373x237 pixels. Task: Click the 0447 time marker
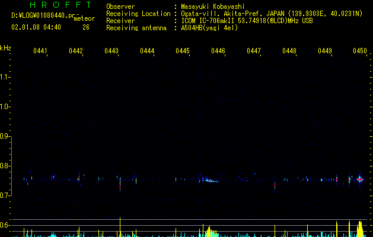tap(254, 51)
